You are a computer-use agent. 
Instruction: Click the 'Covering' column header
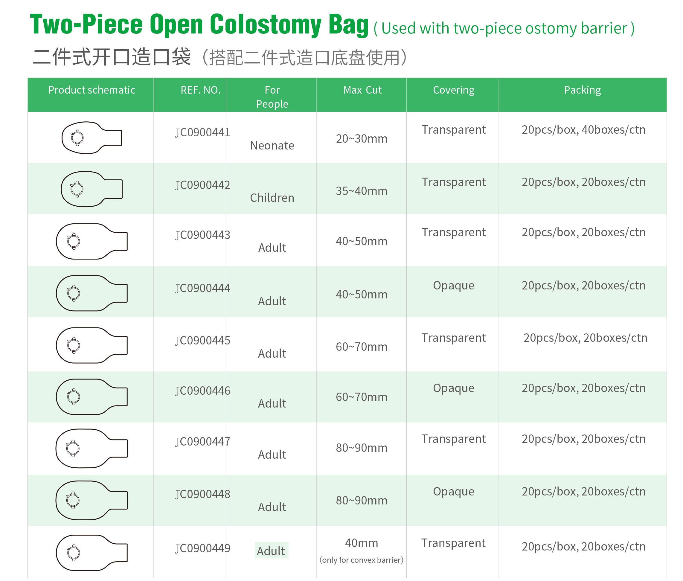(453, 90)
